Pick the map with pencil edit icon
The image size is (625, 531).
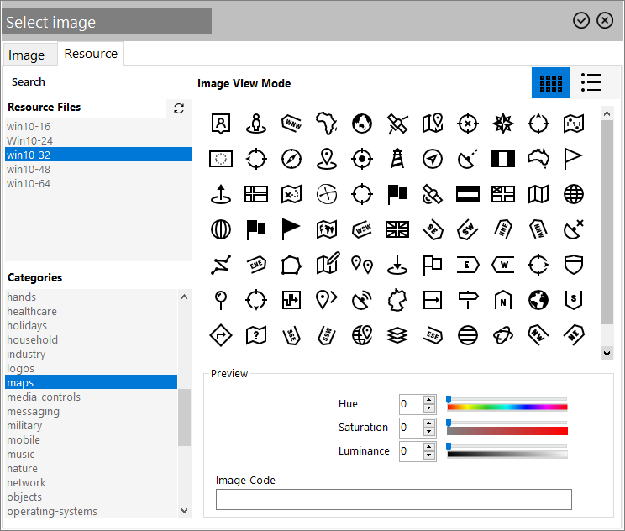[328, 263]
